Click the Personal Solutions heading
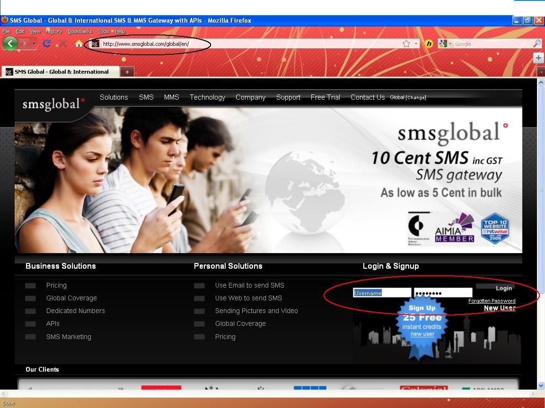This screenshot has width=545, height=408. pyautogui.click(x=228, y=266)
